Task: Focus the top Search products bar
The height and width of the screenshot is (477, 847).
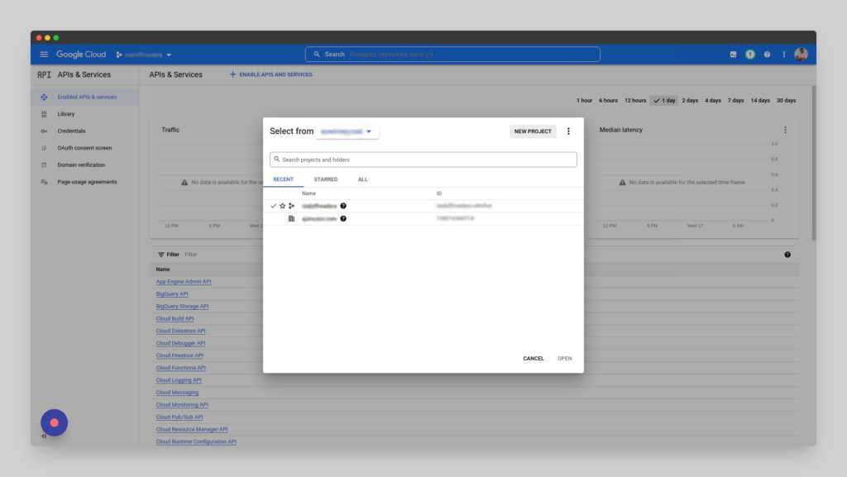Action: click(452, 55)
